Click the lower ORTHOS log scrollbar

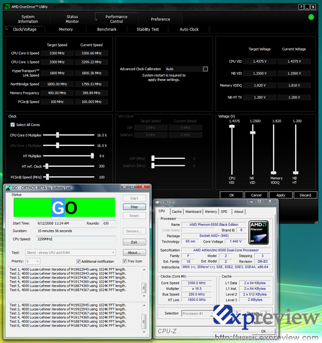[x=144, y=318]
